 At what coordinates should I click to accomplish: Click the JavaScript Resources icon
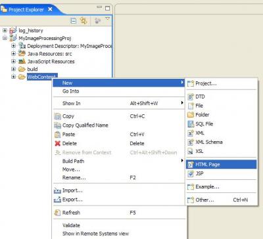(x=22, y=61)
